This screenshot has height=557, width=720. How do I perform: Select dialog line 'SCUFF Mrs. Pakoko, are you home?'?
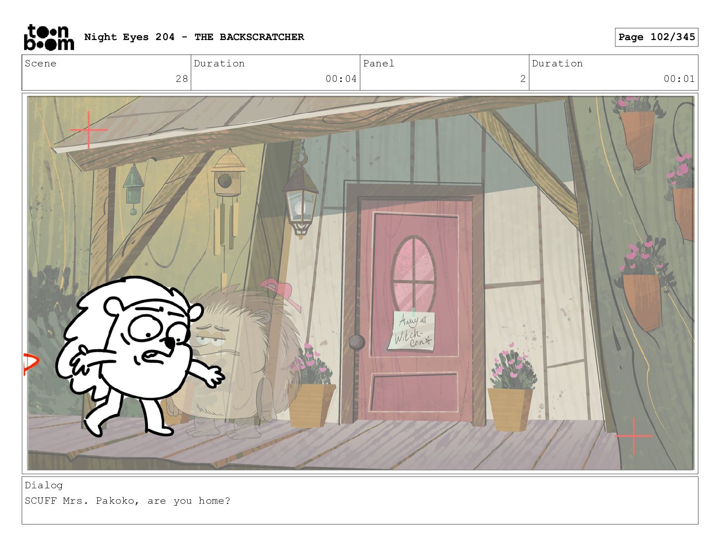[128, 501]
